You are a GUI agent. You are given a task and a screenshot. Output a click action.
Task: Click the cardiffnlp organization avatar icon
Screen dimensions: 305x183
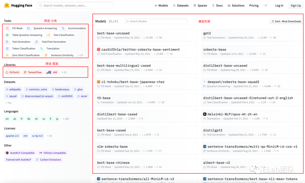[99, 50]
